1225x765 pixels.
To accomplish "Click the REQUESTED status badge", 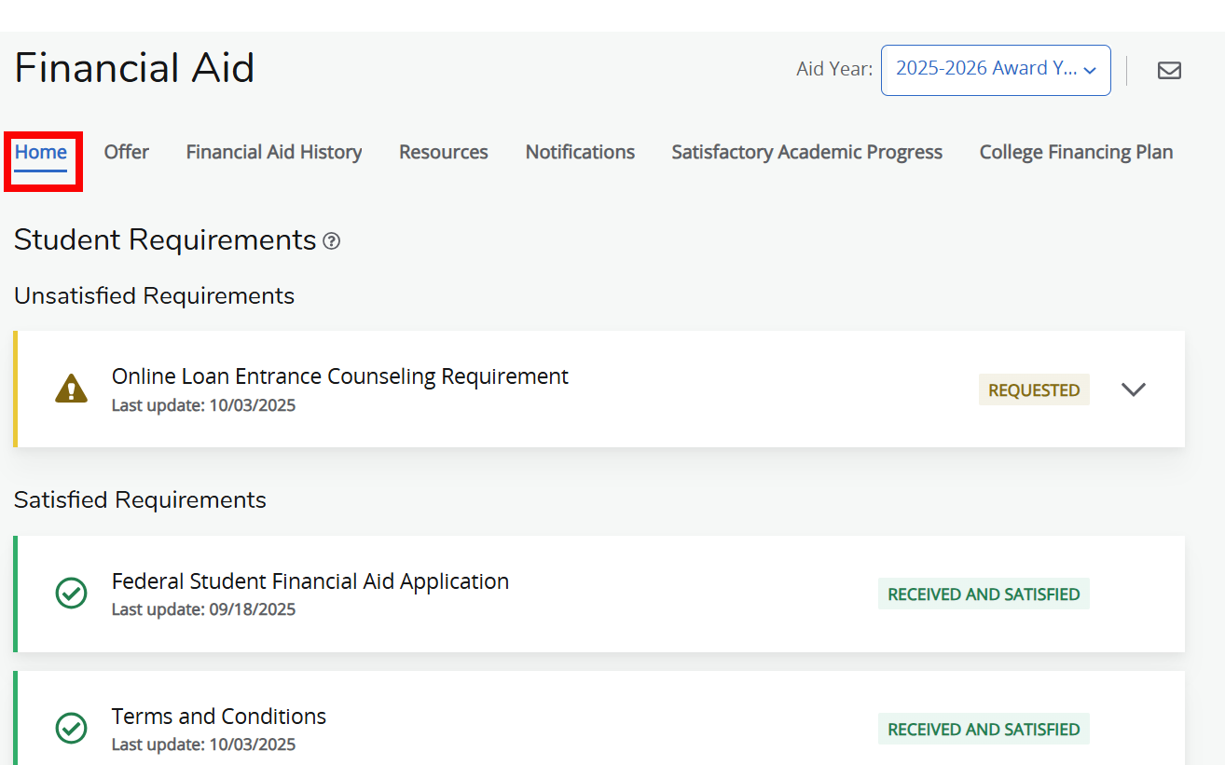I will coord(1034,389).
